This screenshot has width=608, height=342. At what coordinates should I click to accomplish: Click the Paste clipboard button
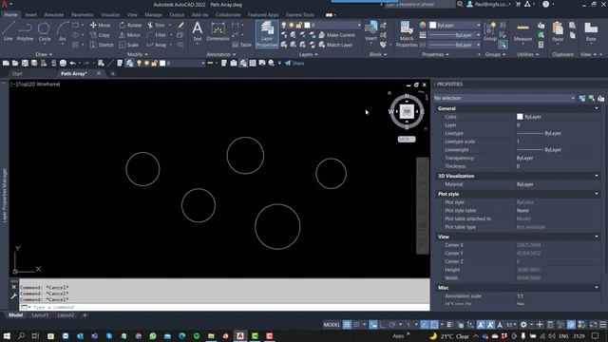click(558, 31)
